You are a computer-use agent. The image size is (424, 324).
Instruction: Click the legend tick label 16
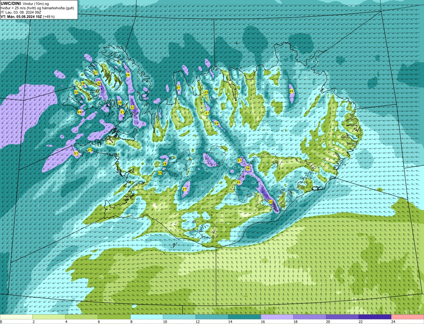[262, 322]
